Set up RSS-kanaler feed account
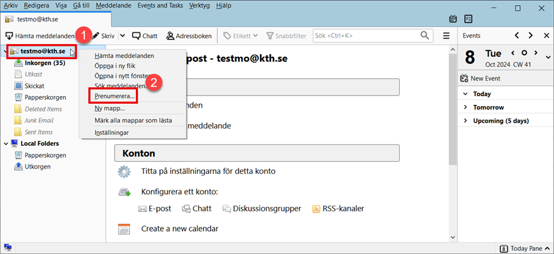The image size is (554, 254). tap(338, 209)
